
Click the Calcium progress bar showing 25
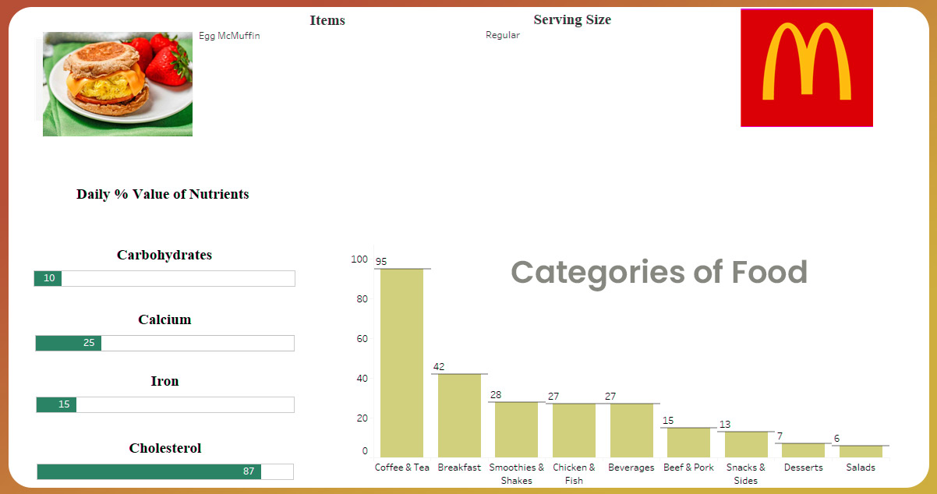(x=164, y=343)
